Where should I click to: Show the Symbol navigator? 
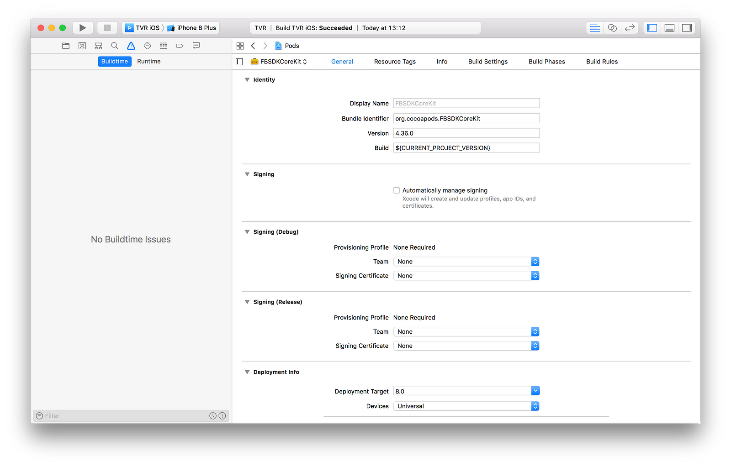98,46
